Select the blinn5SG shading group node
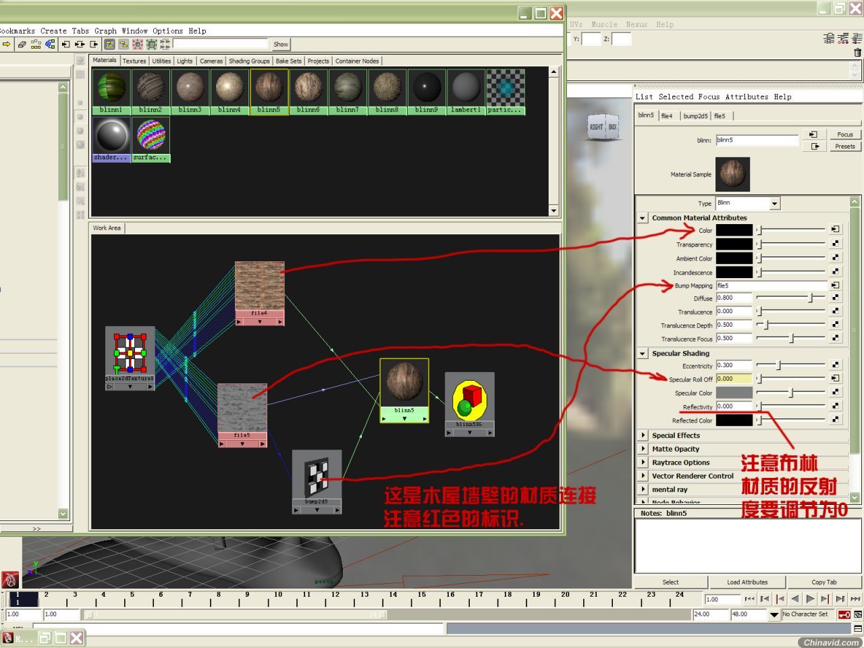This screenshot has width=864, height=648. click(x=470, y=404)
